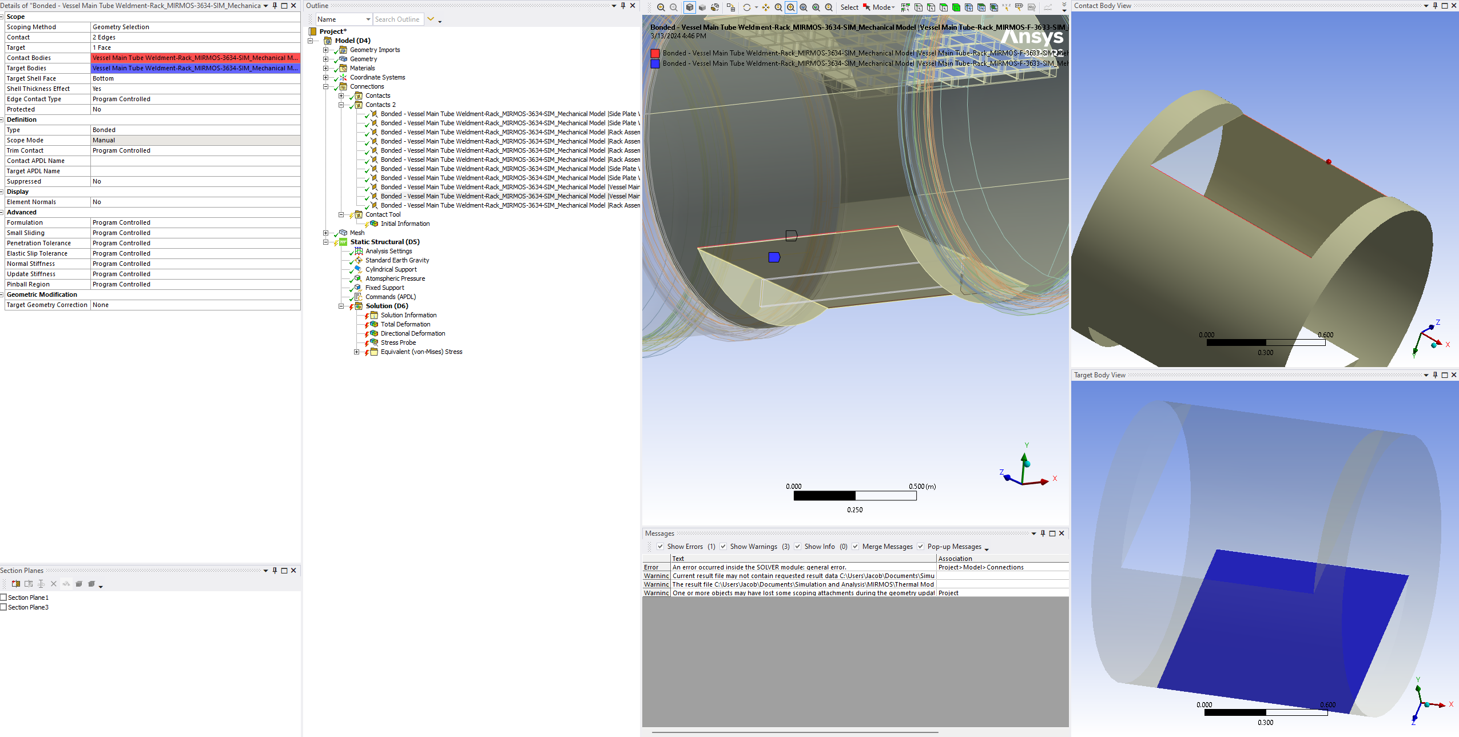Viewport: 1459px width, 737px height.
Task: Click the Search Outline input field
Action: (398, 19)
